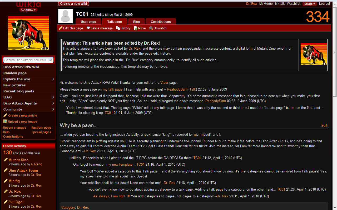Click the Edit this page pencil icon
Screen dimensions: 337x210
pos(61,28)
